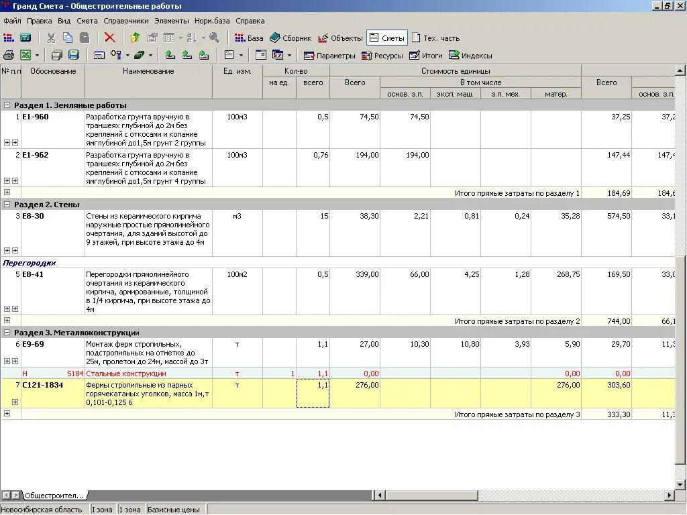Collapse Раздел 3. Металлоконструкции section
This screenshot has width=687, height=515.
[7, 333]
